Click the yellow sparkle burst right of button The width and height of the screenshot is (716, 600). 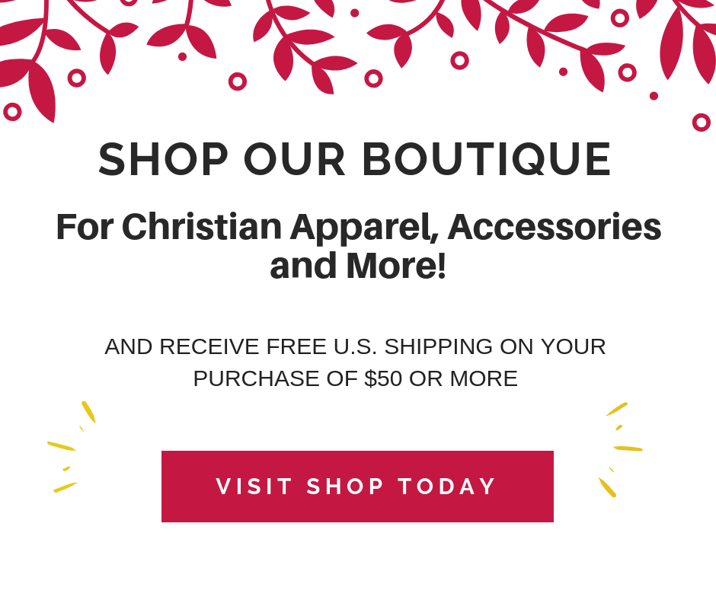pyautogui.click(x=621, y=450)
